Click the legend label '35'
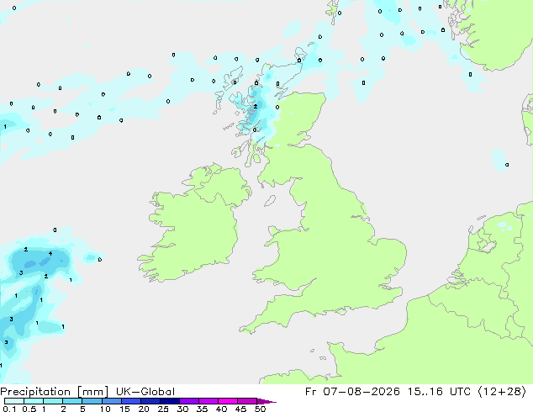Image resolution: width=533 pixels, height=412 pixels. click(202, 409)
